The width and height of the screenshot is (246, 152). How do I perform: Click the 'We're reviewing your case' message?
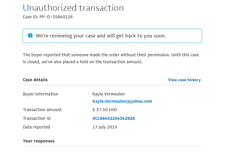101,36
